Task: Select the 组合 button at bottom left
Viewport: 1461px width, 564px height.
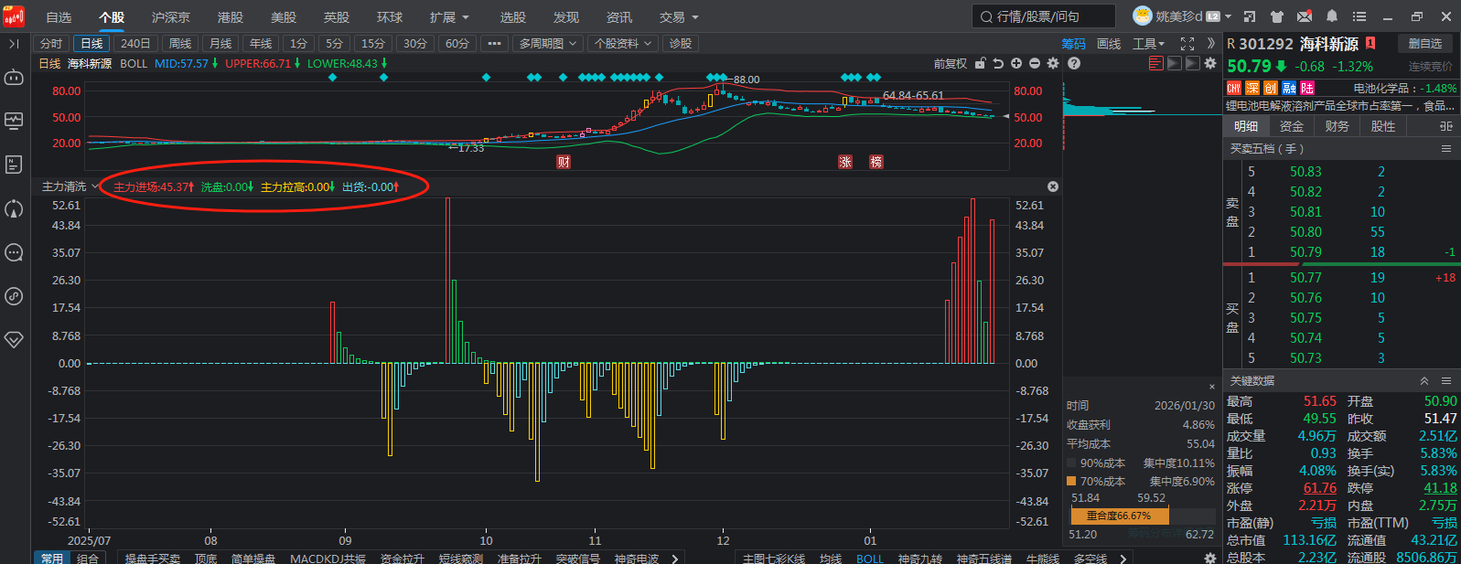Action: [x=88, y=559]
